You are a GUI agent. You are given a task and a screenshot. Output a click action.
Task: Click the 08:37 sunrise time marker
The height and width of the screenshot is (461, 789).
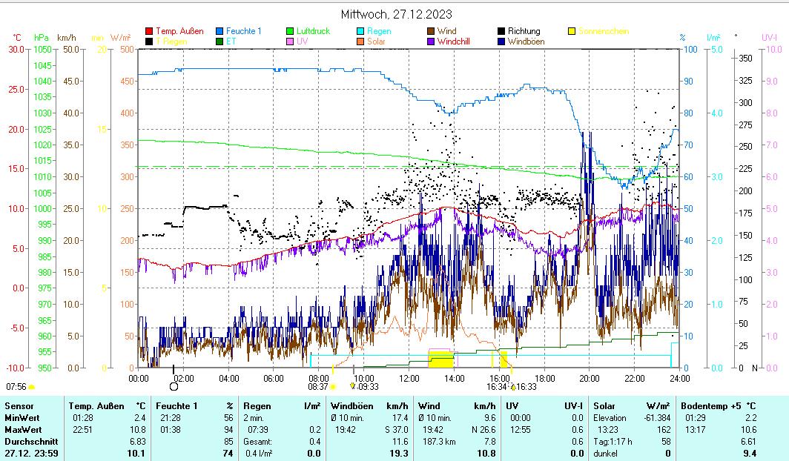coord(317,386)
